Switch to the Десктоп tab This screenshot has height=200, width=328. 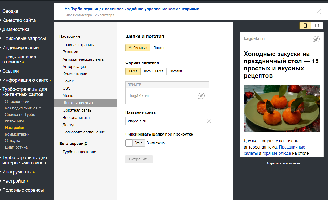[160, 48]
